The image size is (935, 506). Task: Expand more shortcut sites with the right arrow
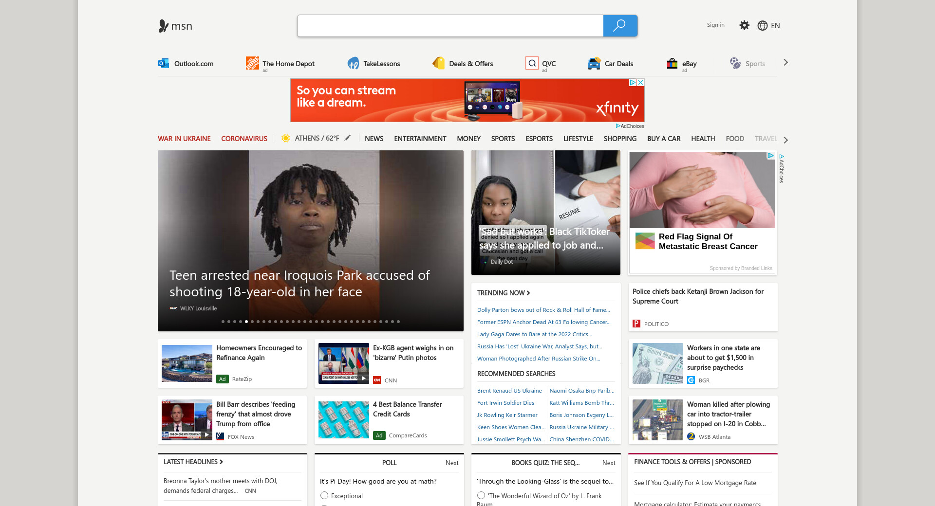785,62
